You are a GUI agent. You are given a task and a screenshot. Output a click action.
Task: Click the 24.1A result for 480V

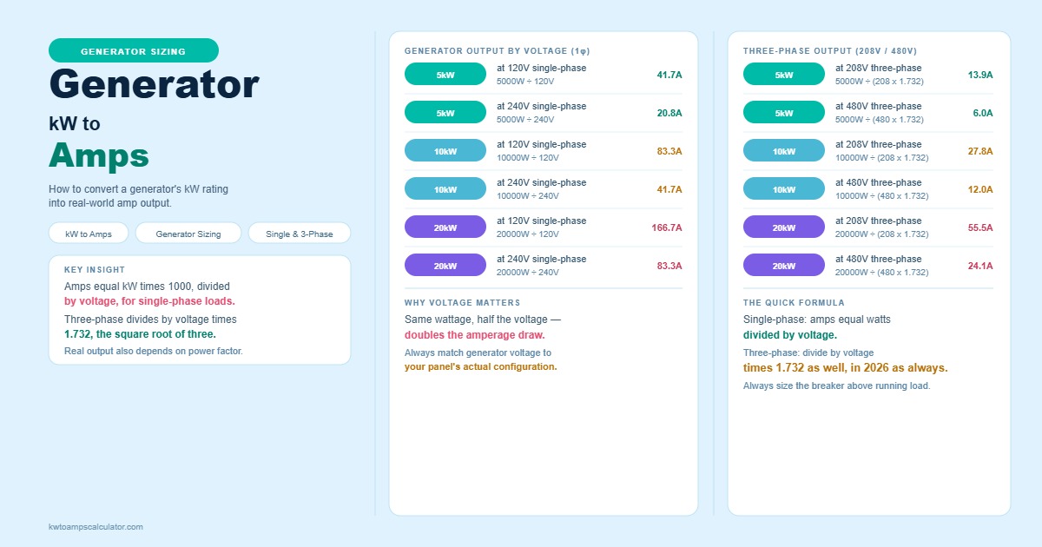pyautogui.click(x=980, y=266)
